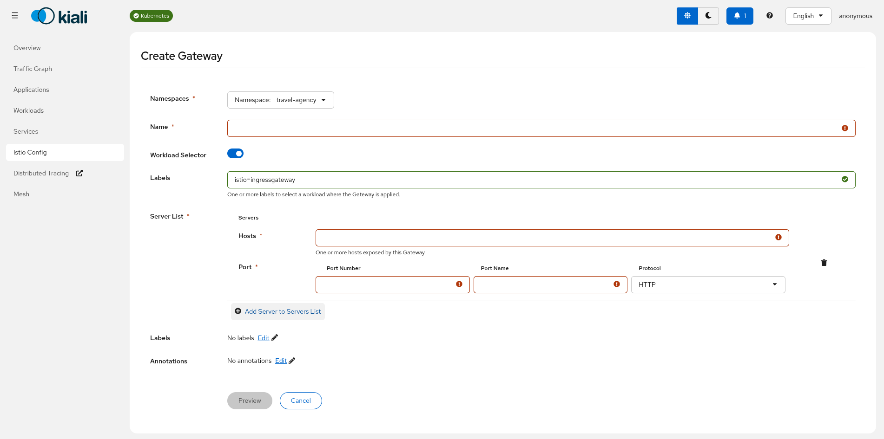
Task: Focus the Port Number field
Action: click(x=386, y=284)
